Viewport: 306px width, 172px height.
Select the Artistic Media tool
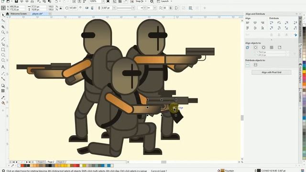(x=3, y=44)
